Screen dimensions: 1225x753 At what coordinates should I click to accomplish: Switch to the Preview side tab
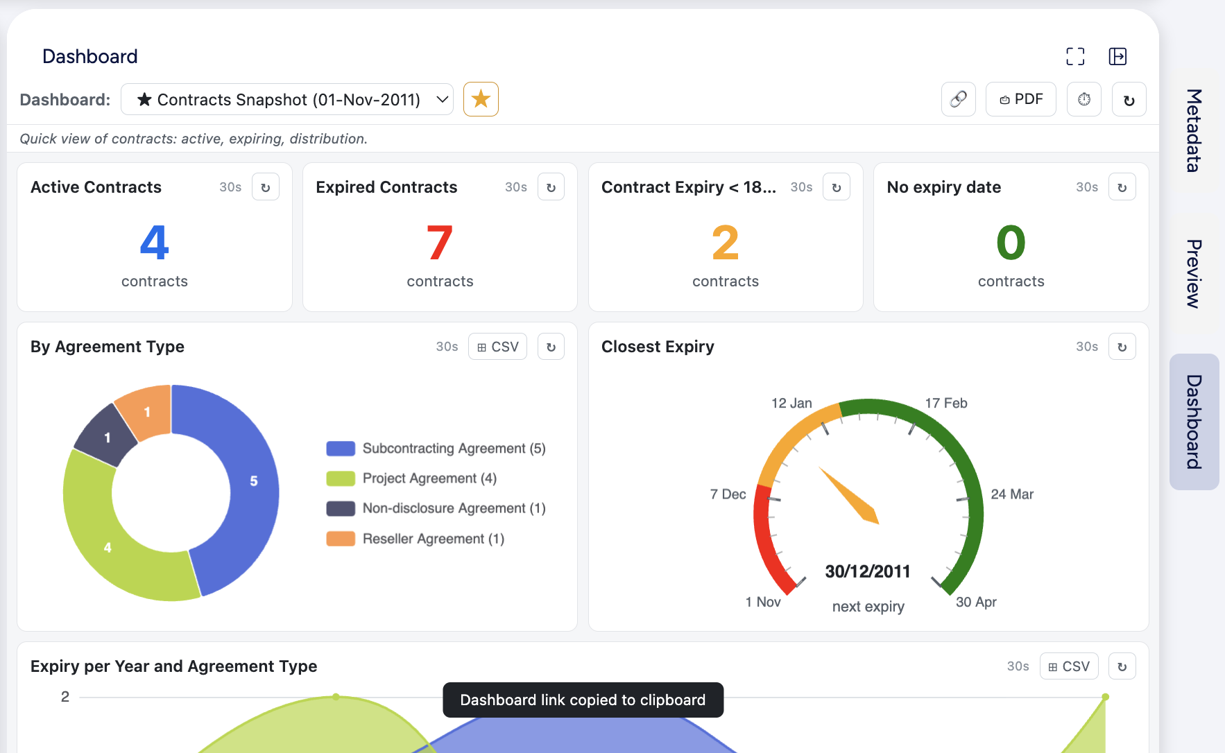coord(1194,274)
